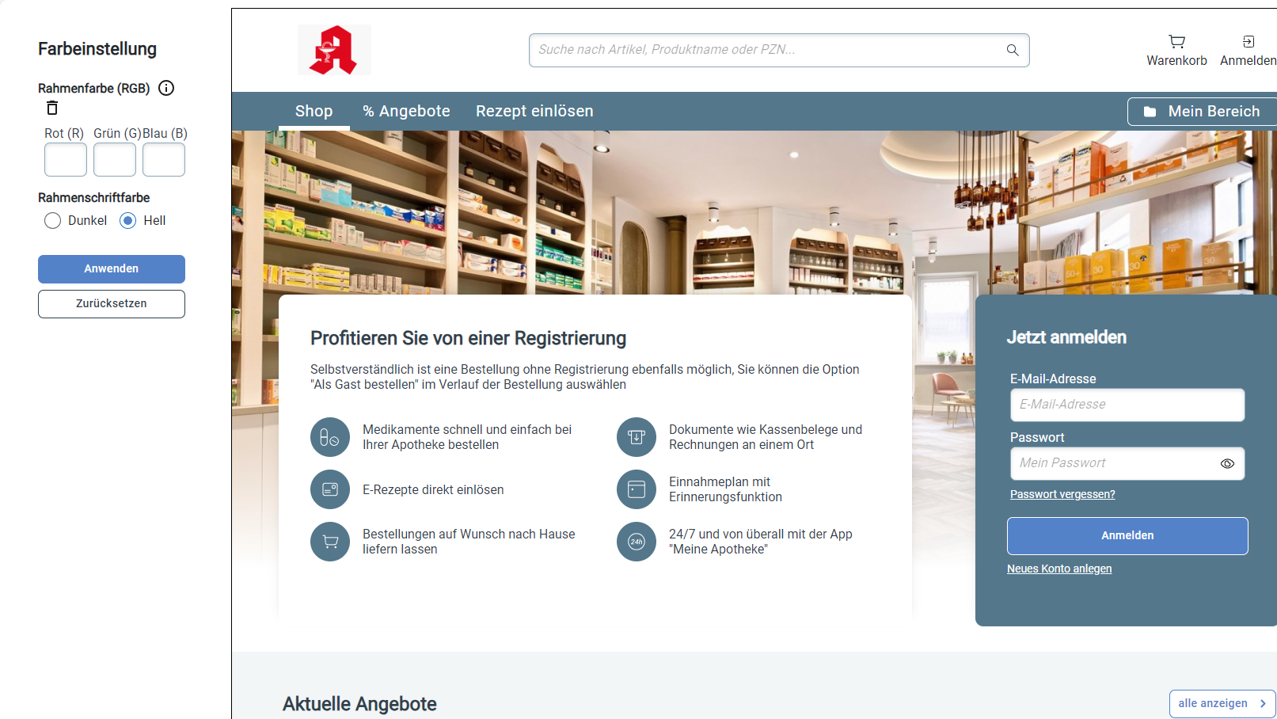
Task: Click the E-Mail-Adresse input field
Action: click(x=1127, y=405)
